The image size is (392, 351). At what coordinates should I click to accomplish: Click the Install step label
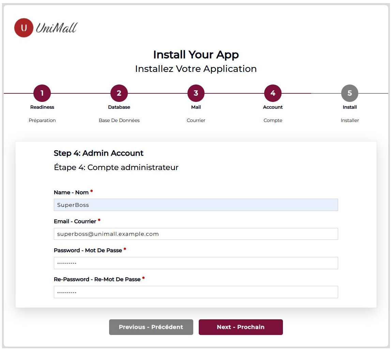(349, 107)
